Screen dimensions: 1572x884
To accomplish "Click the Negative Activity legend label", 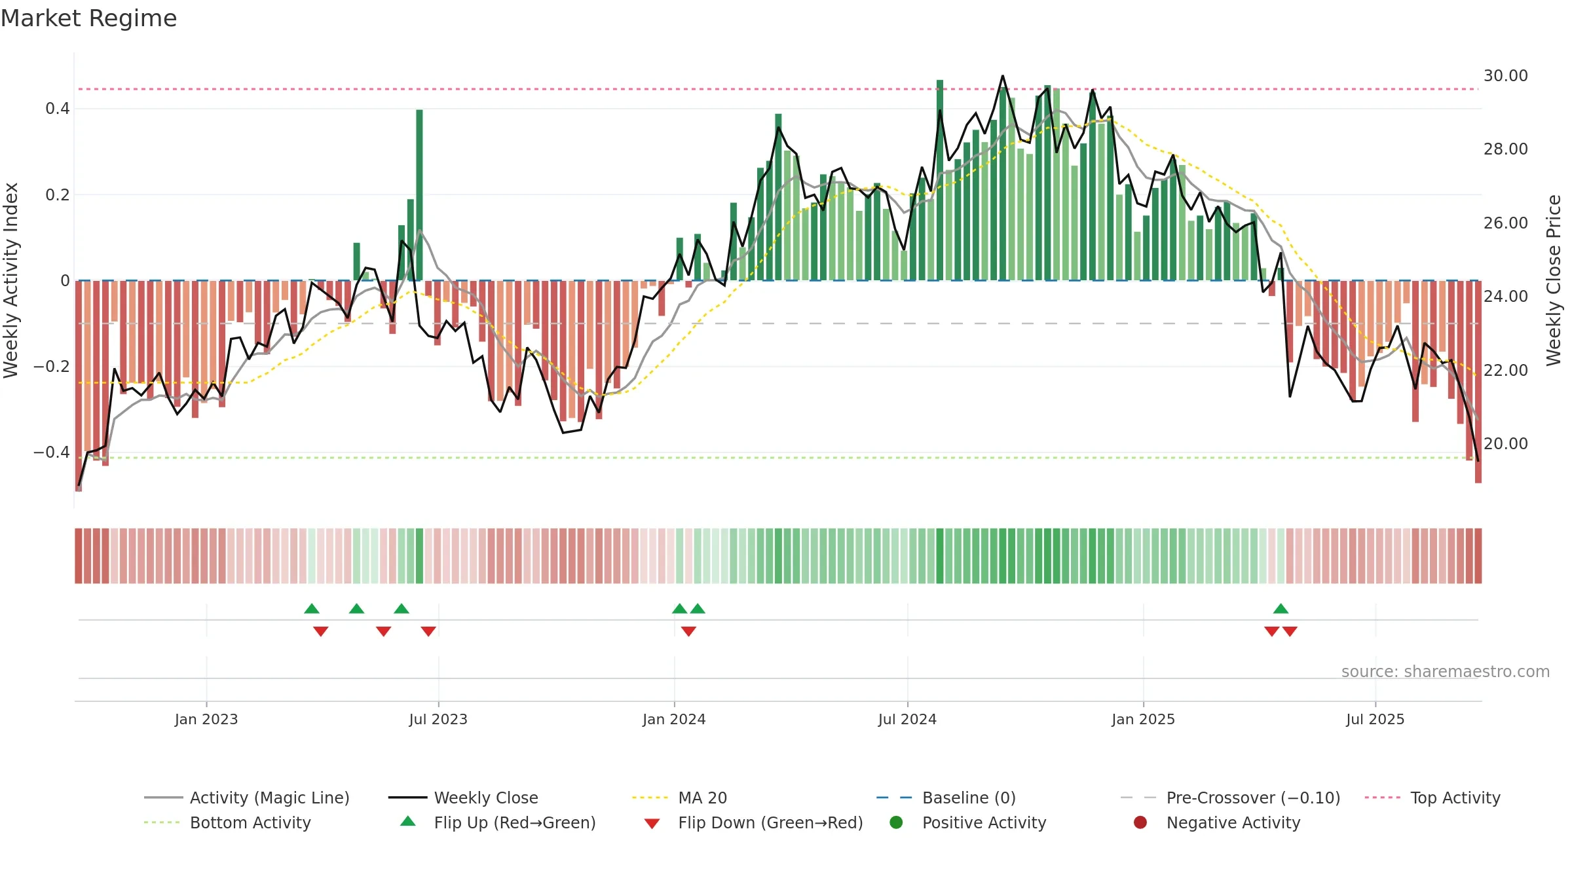I will click(1233, 822).
